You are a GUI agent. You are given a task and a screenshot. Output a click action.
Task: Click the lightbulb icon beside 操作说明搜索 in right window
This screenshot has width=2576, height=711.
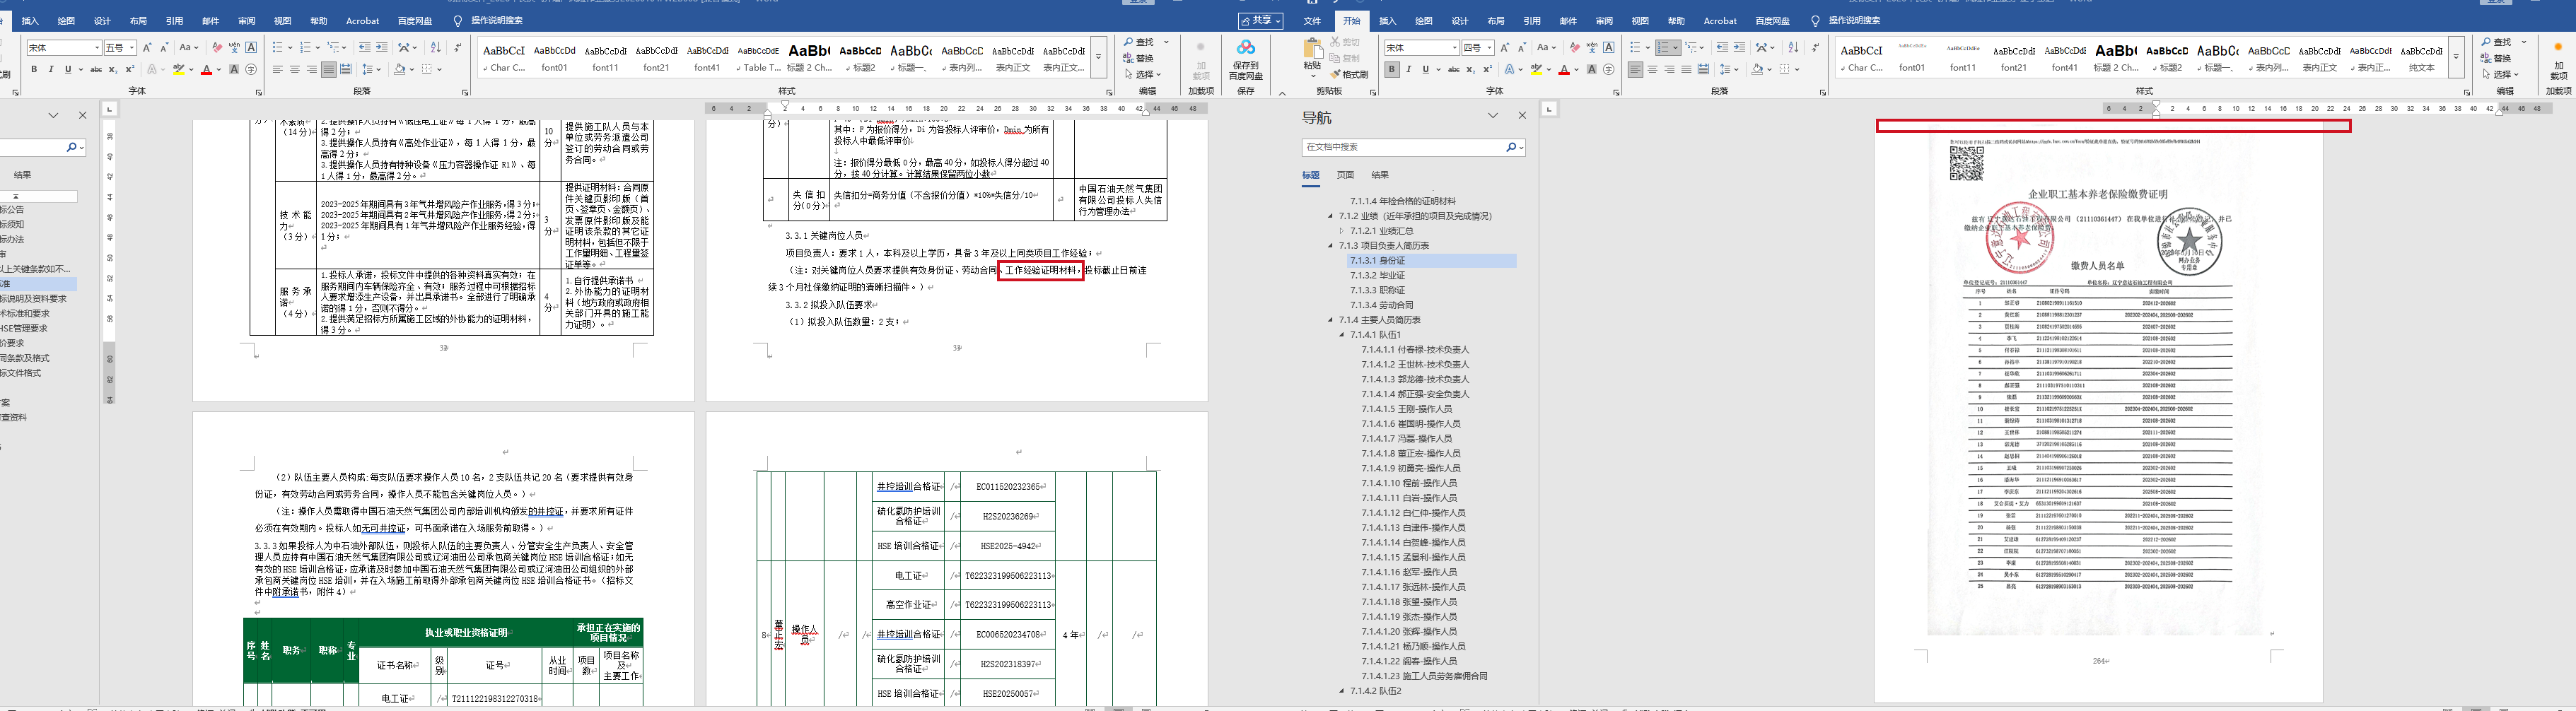(1815, 21)
